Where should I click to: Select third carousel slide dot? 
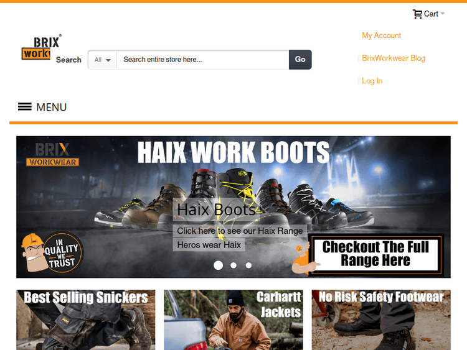click(248, 265)
